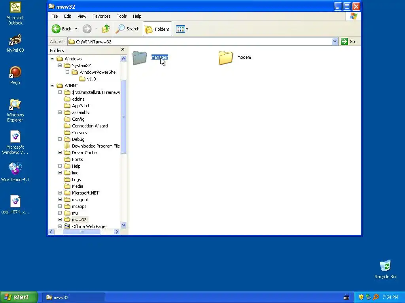
Task: Open Search in the toolbar
Action: (127, 29)
